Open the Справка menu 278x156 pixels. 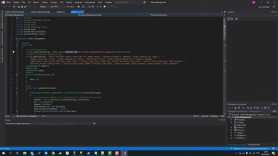[x=108, y=2]
